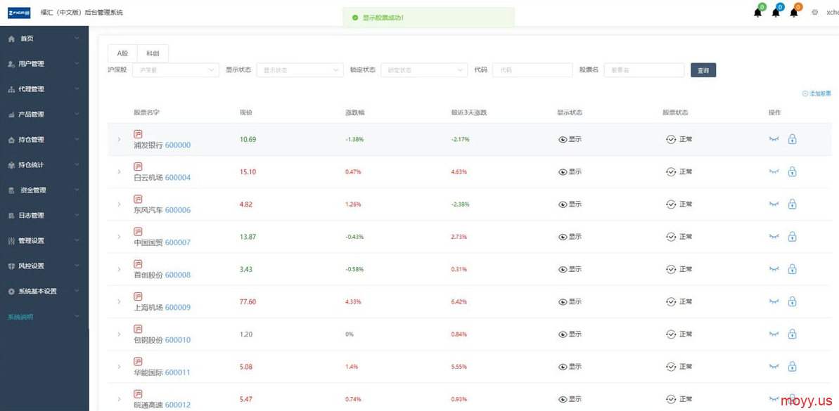Screen dimensions: 839x411
Task: Open the 显示状态 dropdown filter
Action: 300,70
